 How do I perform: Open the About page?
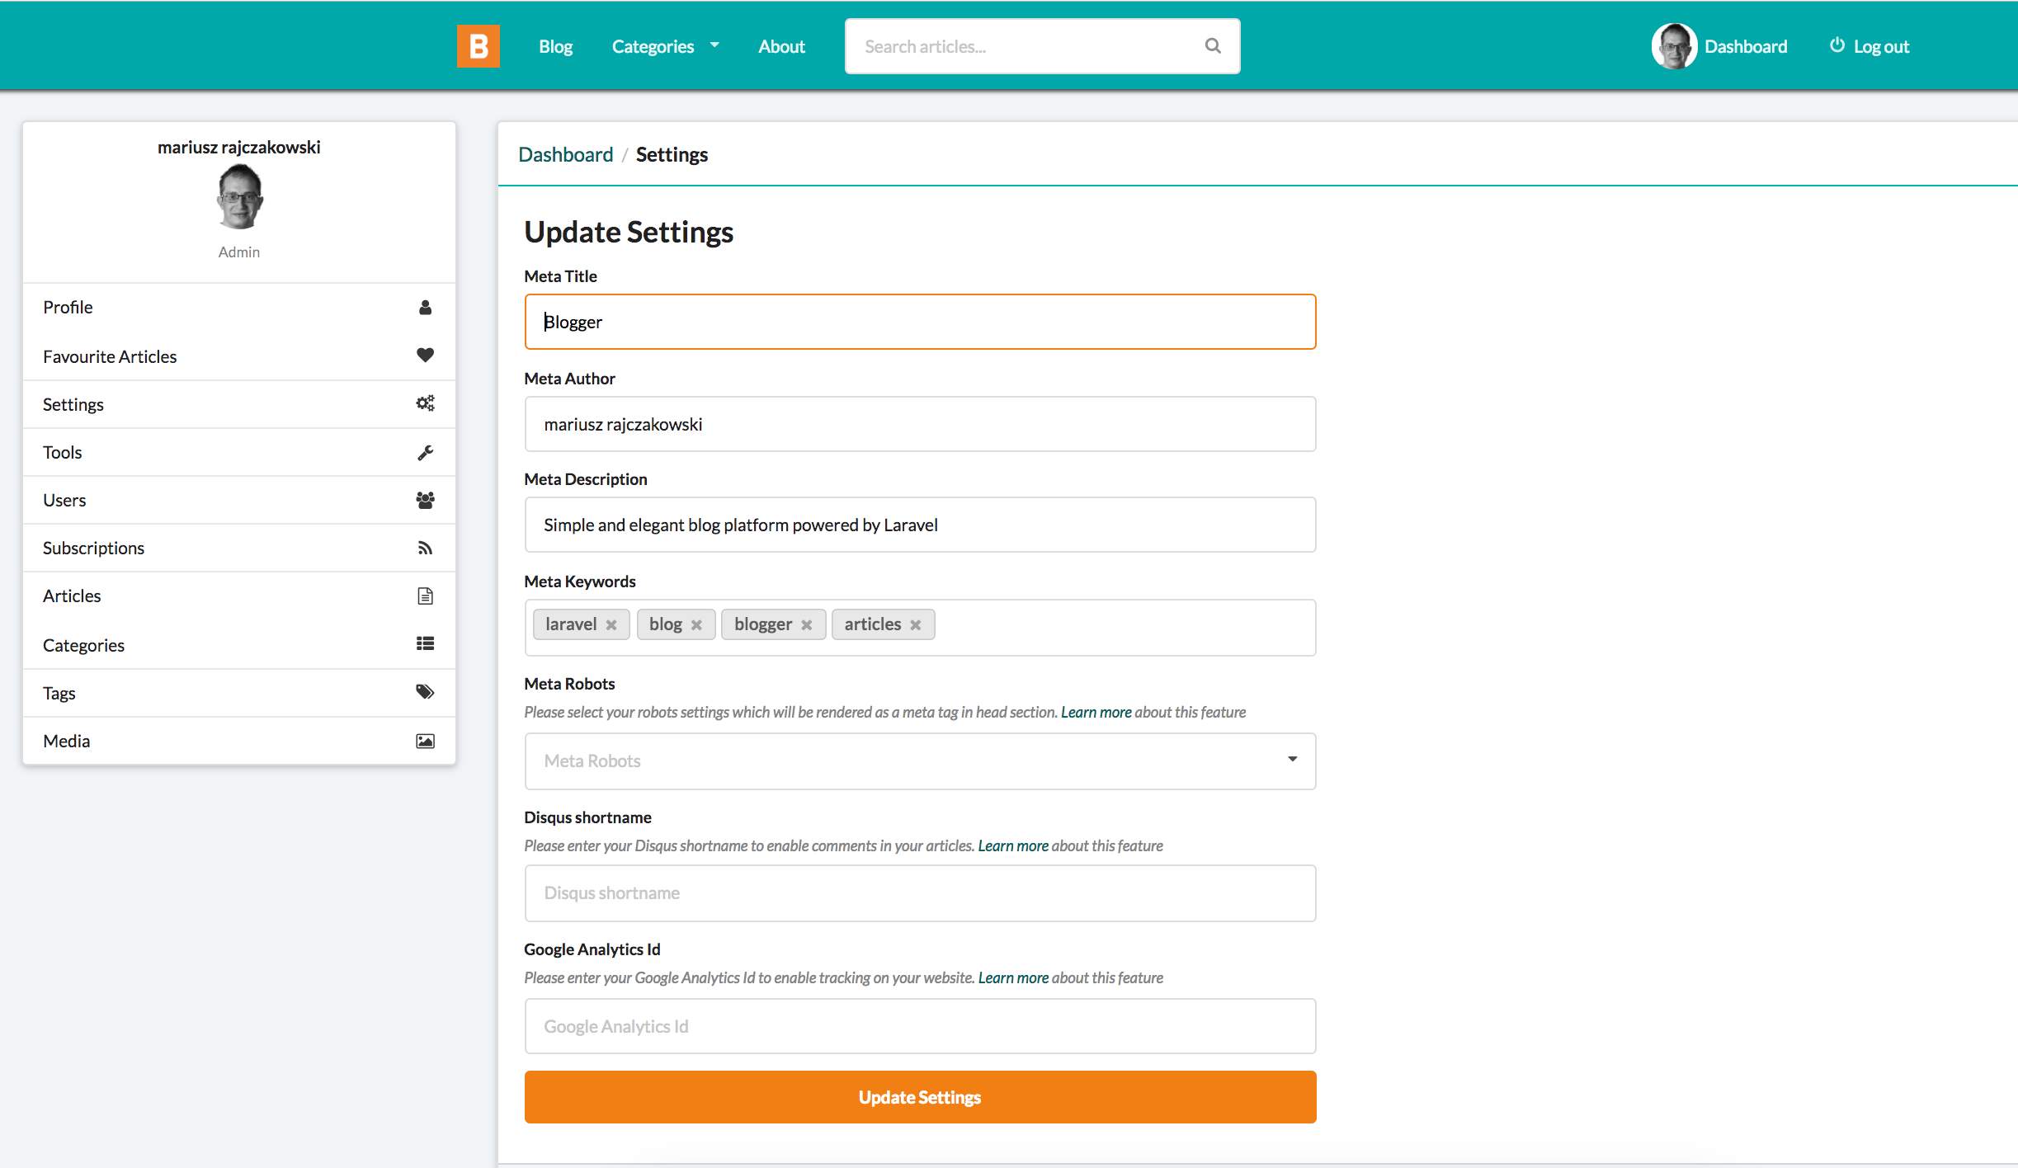coord(780,45)
